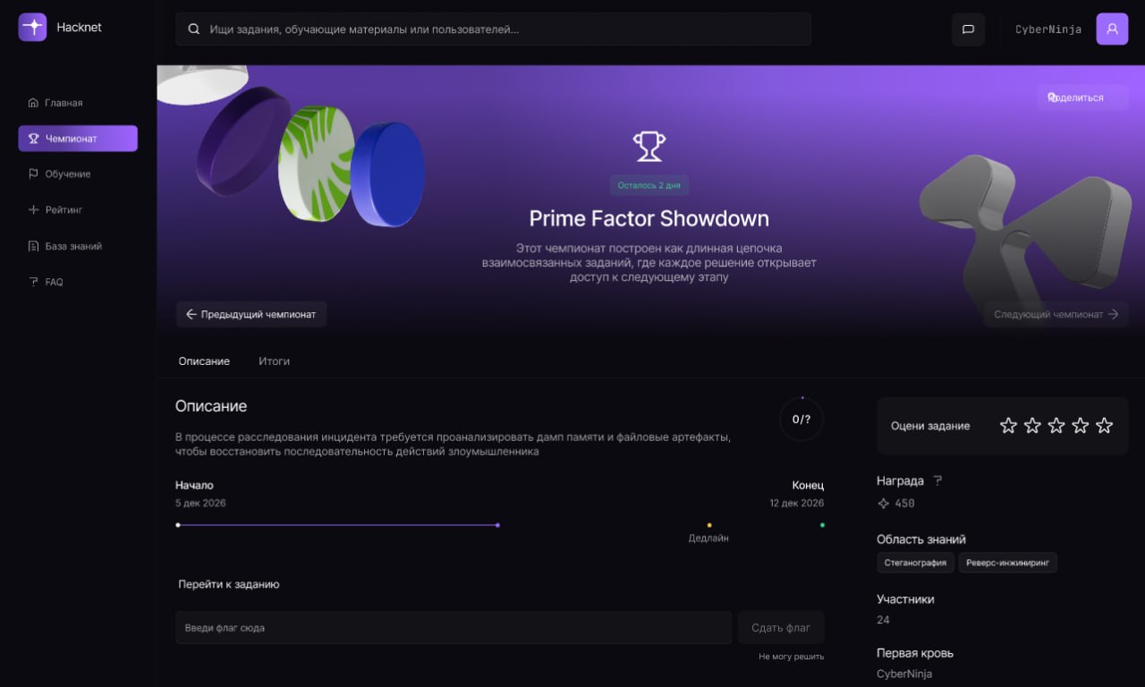
Task: Click the search magnifier icon
Action: tap(194, 30)
